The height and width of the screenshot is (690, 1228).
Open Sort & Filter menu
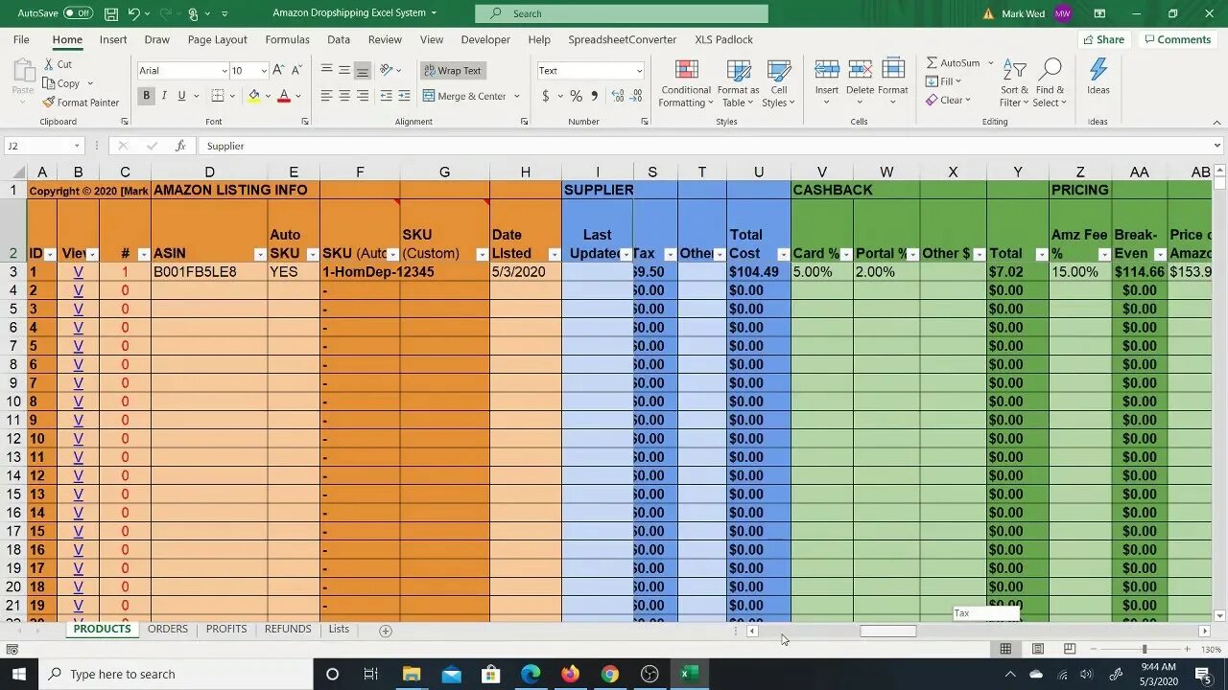[x=1014, y=83]
